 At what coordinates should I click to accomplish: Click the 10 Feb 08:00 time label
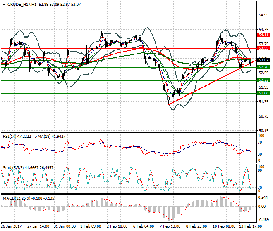coord(224,226)
